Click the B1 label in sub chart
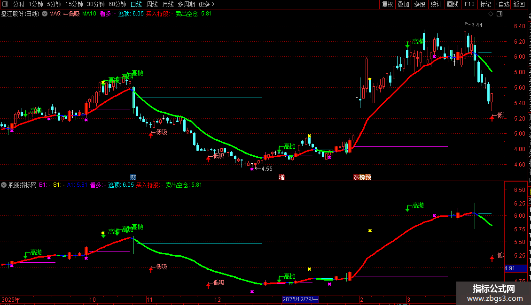531x305 pixels. coord(43,185)
